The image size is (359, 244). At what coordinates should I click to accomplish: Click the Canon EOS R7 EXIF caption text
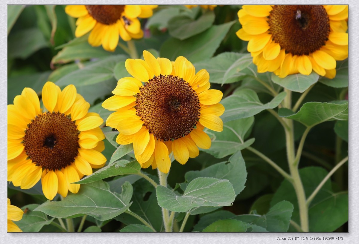pyautogui.click(x=310, y=238)
